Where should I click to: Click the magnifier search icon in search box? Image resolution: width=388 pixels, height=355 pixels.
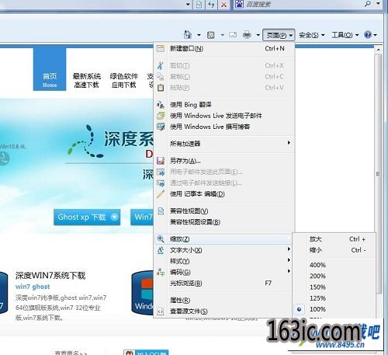tap(368, 4)
